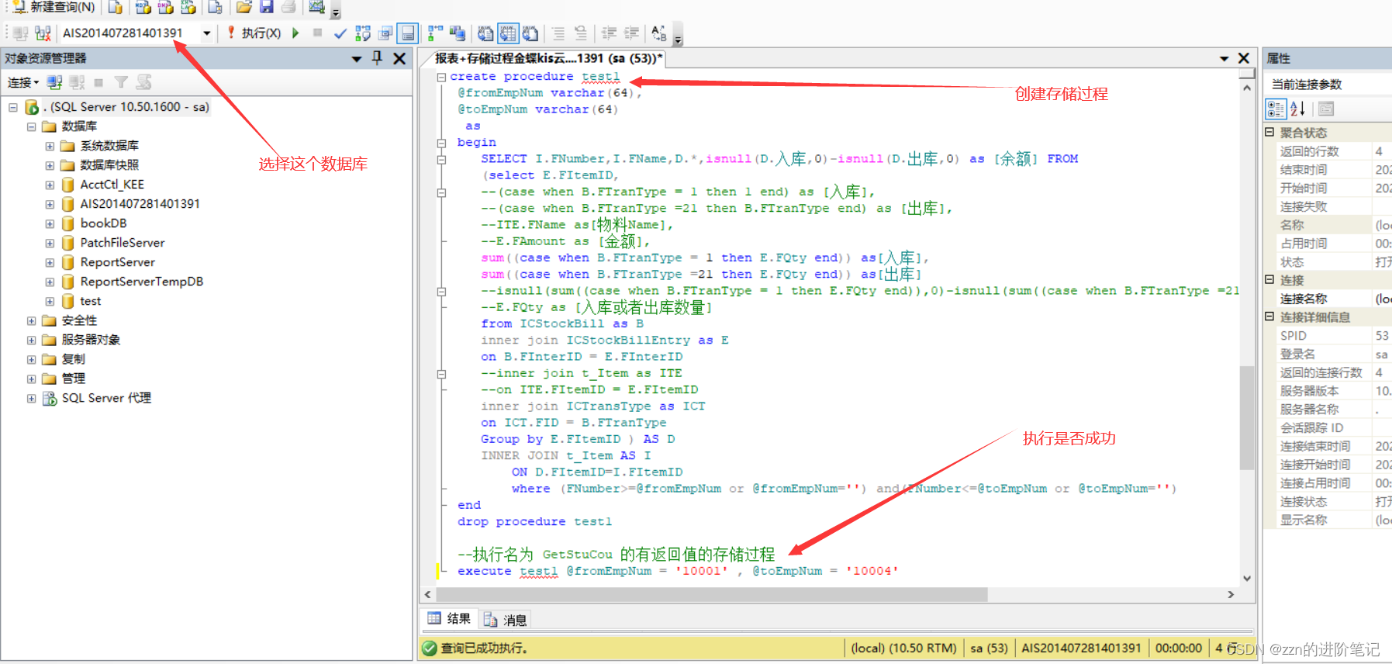Select the 管理 folder
This screenshot has height=664, width=1392.
coord(73,379)
